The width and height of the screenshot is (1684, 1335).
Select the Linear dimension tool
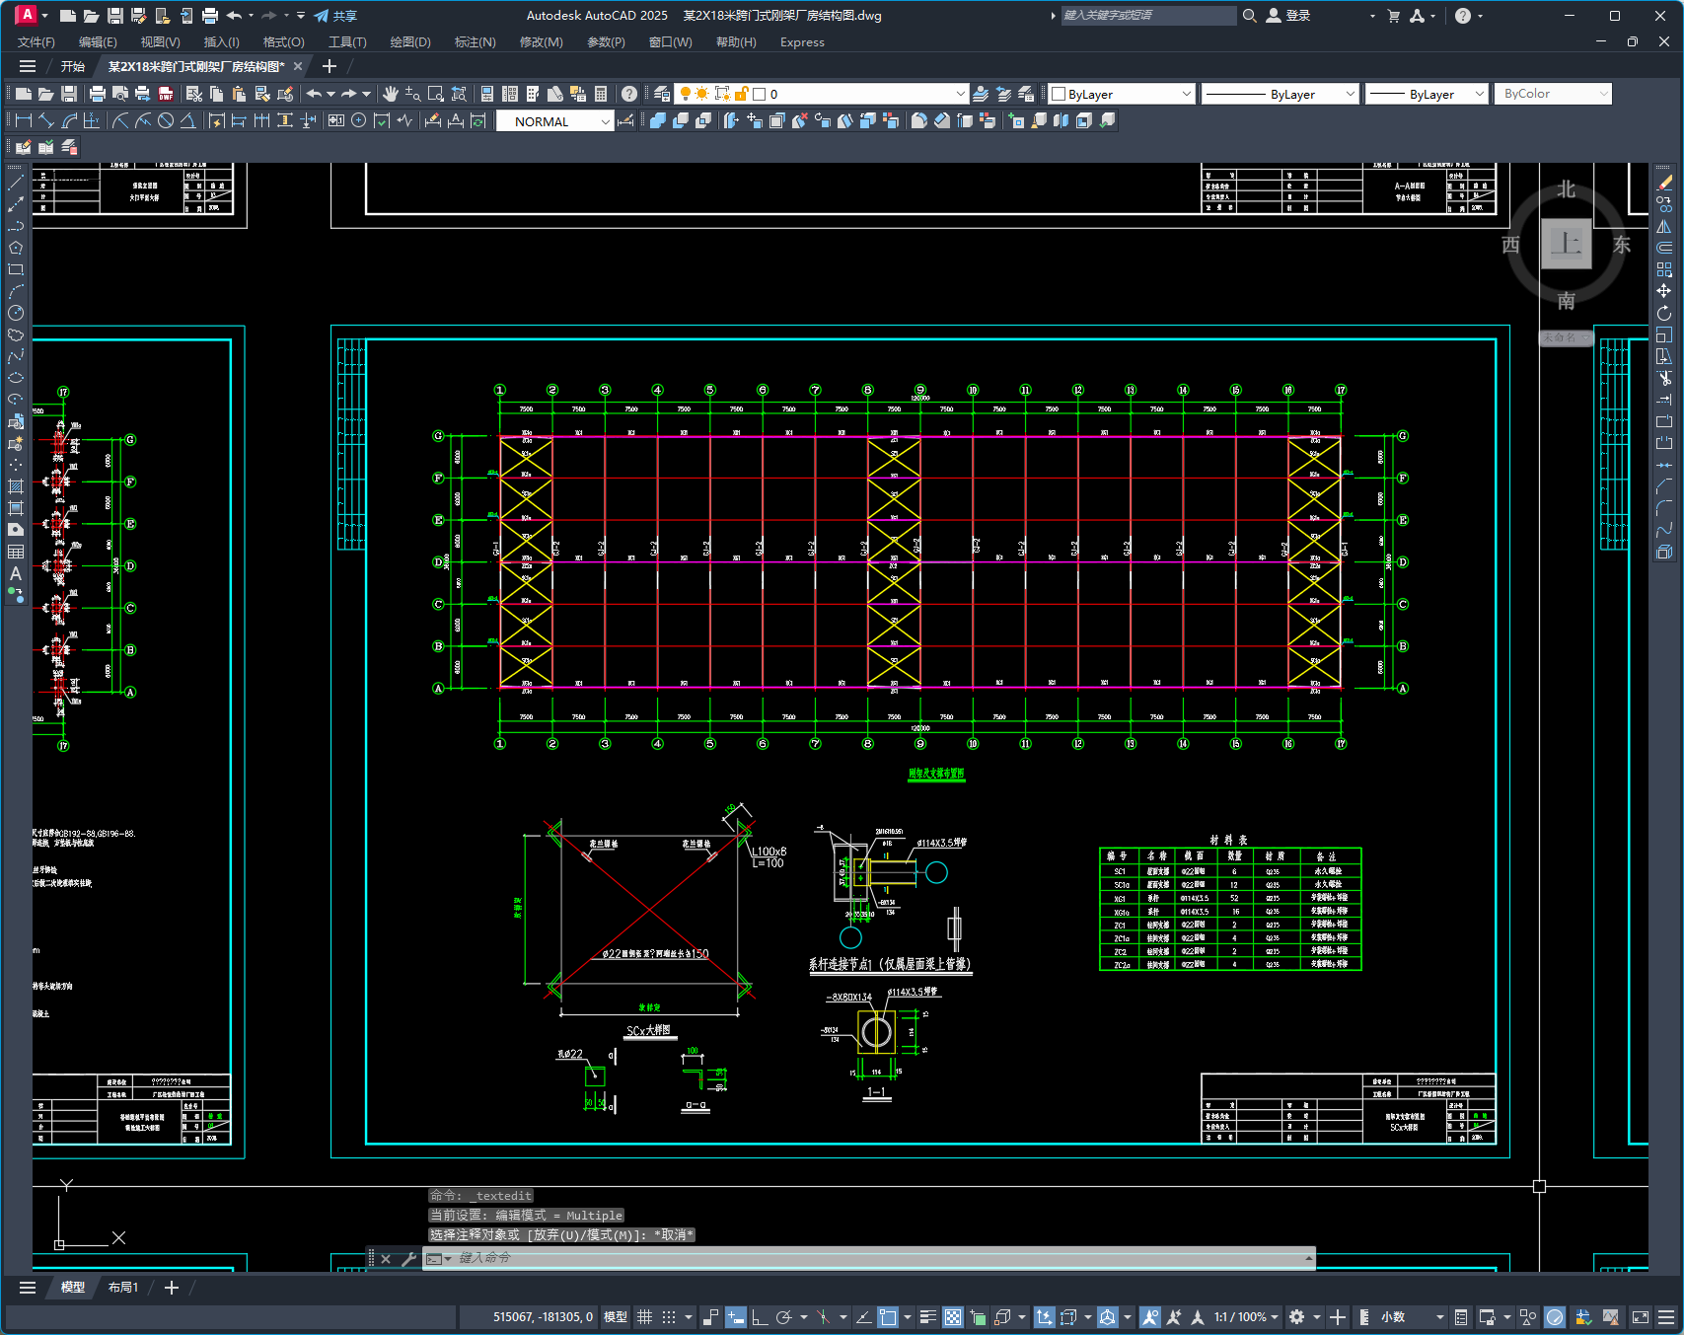[x=24, y=120]
